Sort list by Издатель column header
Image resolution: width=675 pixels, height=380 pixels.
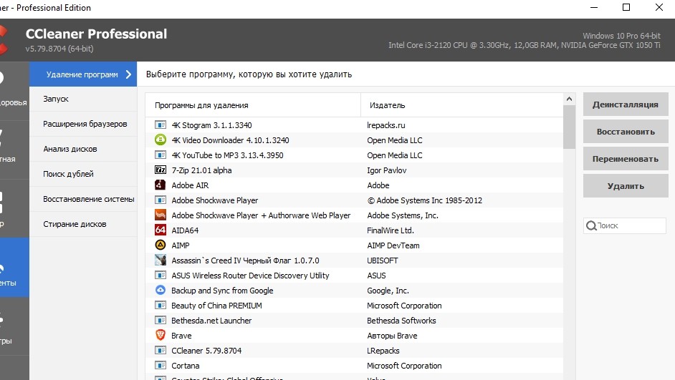[388, 105]
